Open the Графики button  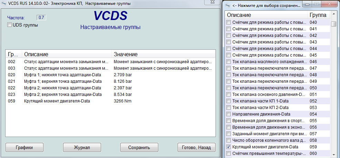click(24, 147)
